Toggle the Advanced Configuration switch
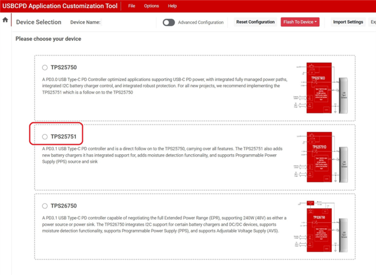376x275 pixels. (169, 22)
